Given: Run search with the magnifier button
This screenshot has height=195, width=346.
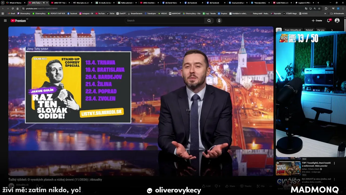Looking at the screenshot, I should coord(209,21).
